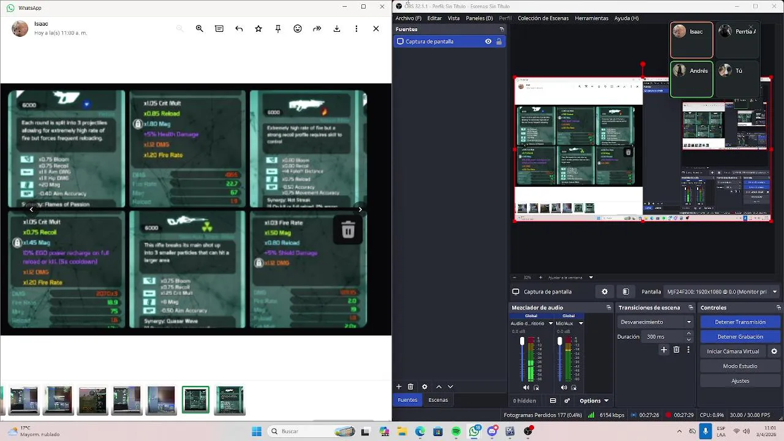Move the OBS source up
Viewport: 784px width, 441px height.
point(439,387)
